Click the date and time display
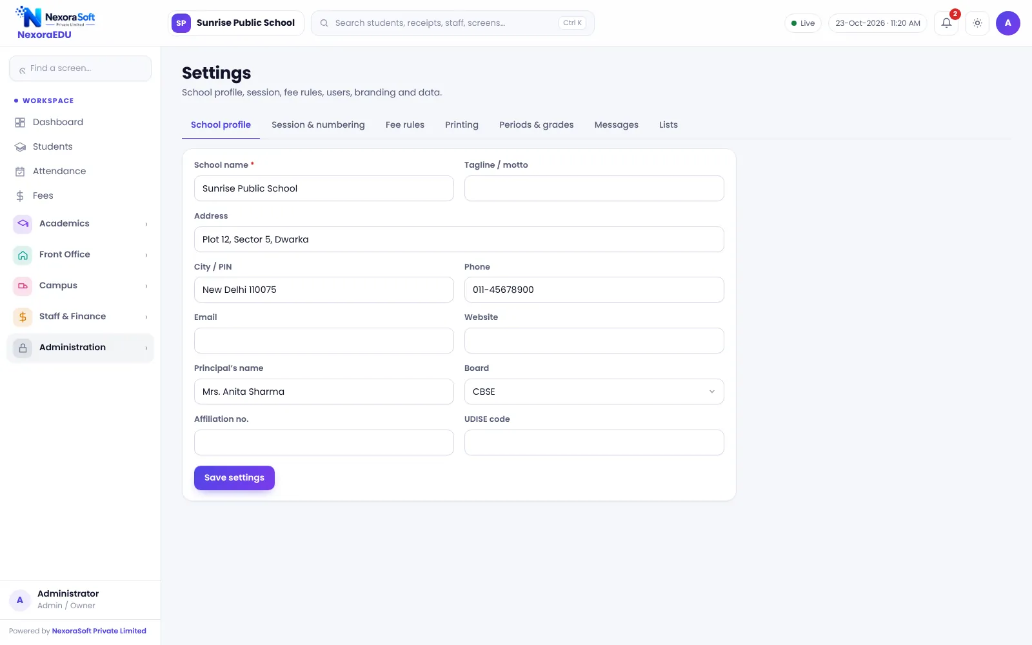This screenshot has height=645, width=1032. 878,23
